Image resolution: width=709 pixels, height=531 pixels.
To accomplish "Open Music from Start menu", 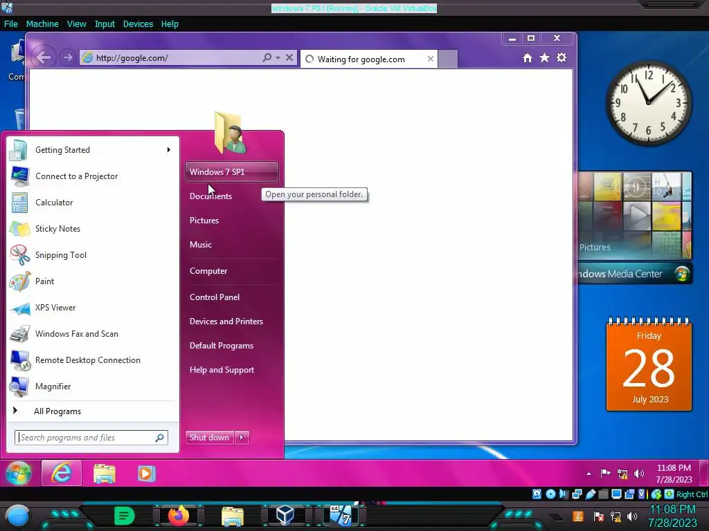I will click(x=201, y=244).
